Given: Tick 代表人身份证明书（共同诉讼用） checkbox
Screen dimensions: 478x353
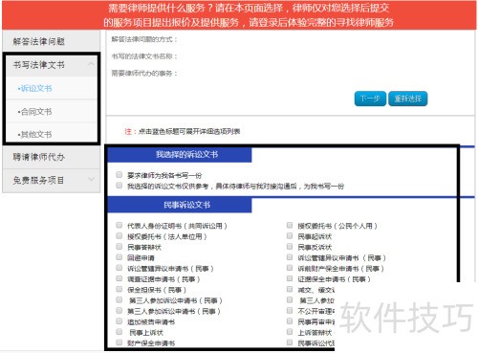Looking at the screenshot, I should click(119, 225).
